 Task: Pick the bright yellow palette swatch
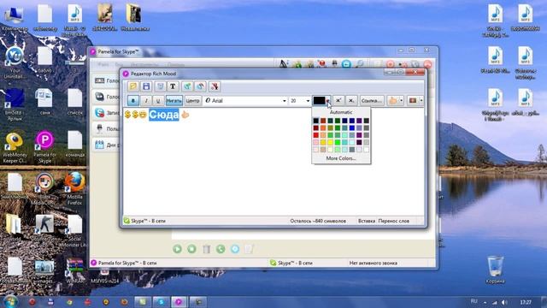pyautogui.click(x=331, y=143)
